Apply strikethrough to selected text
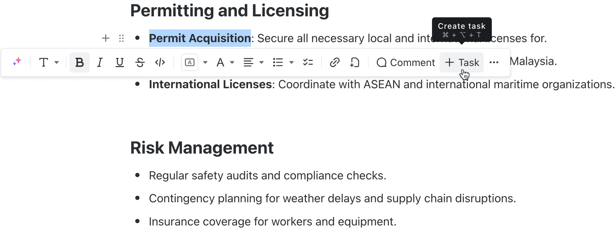Viewport: 615px width, 232px height. coord(140,62)
